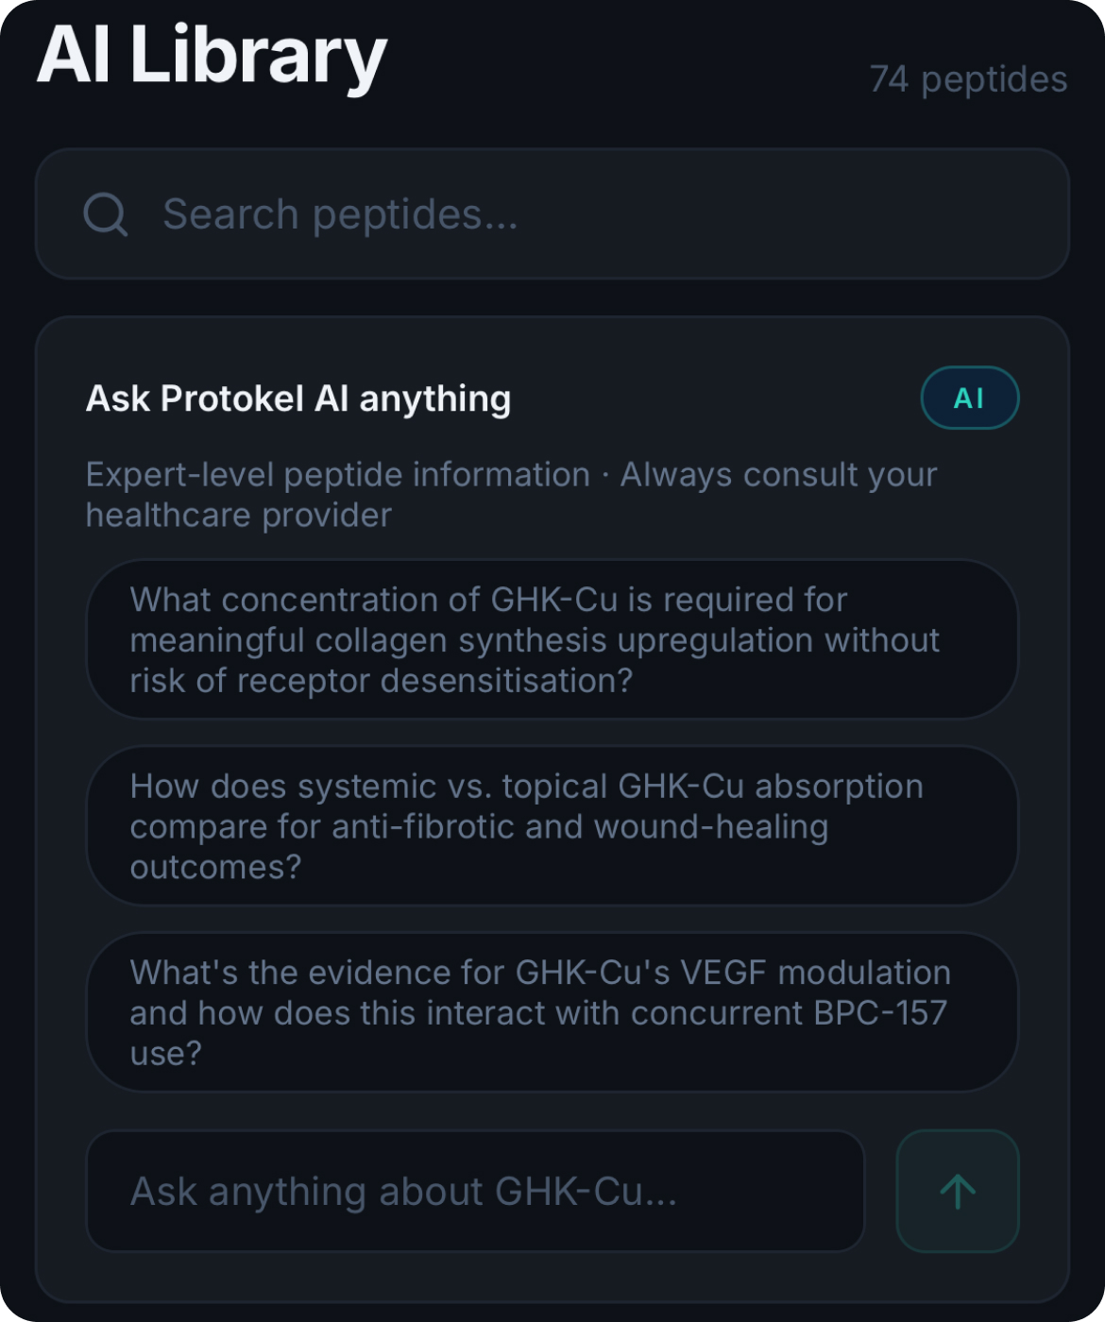Select the concurrent BPC-157 use suggestion
The width and height of the screenshot is (1105, 1322).
click(552, 1012)
